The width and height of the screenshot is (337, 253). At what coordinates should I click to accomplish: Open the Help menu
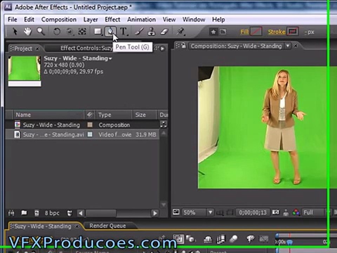point(218,20)
